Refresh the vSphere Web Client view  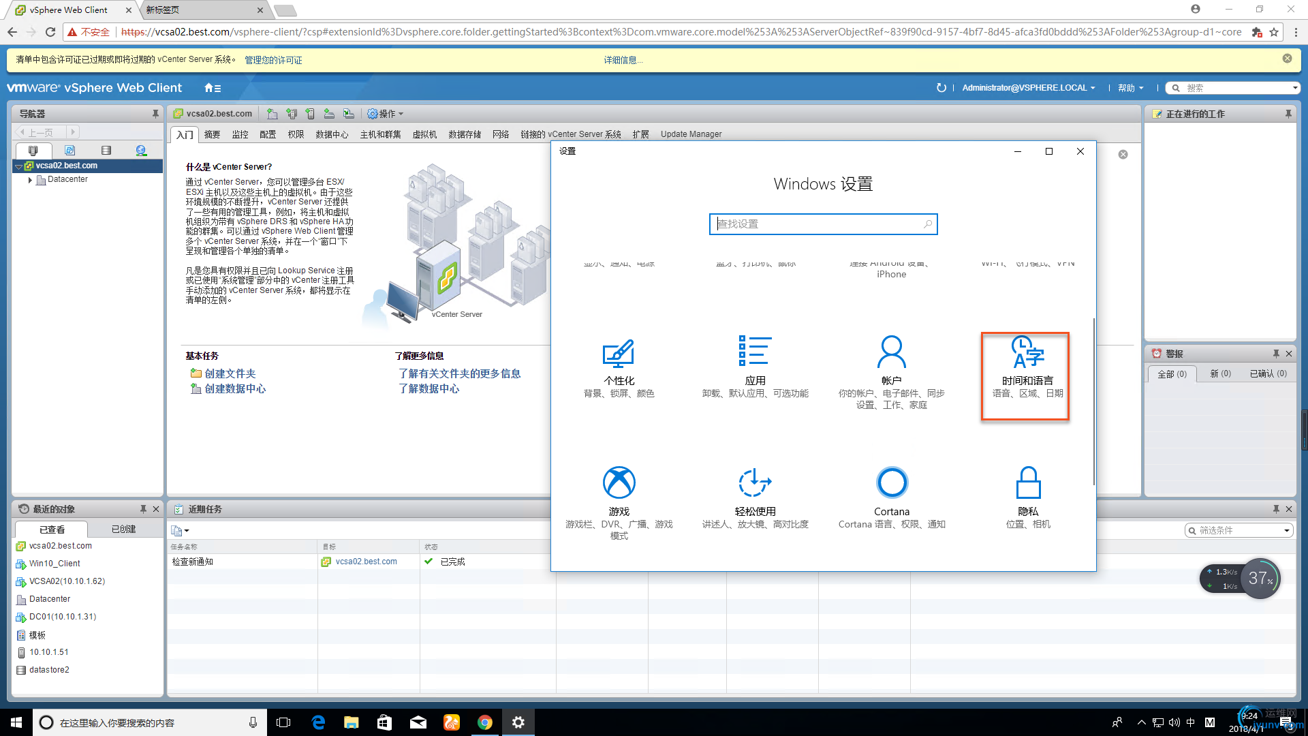[x=941, y=88]
